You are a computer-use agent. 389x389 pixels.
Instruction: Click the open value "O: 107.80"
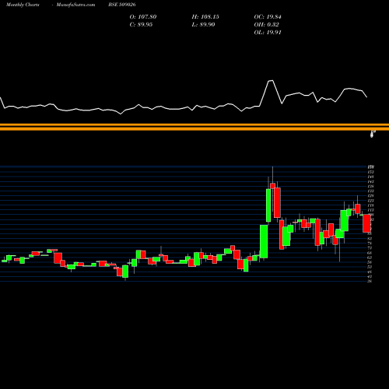(x=143, y=17)
